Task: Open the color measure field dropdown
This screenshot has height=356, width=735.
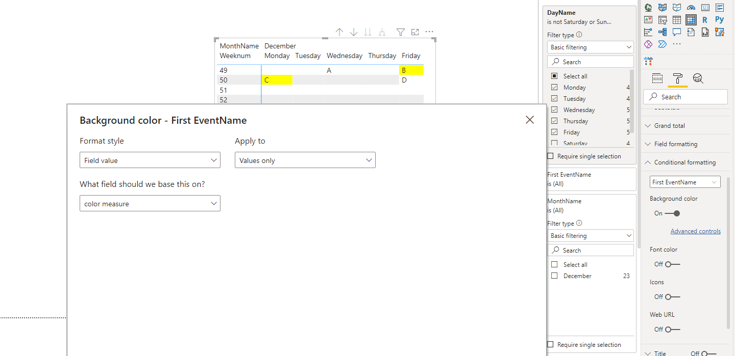Action: point(150,203)
